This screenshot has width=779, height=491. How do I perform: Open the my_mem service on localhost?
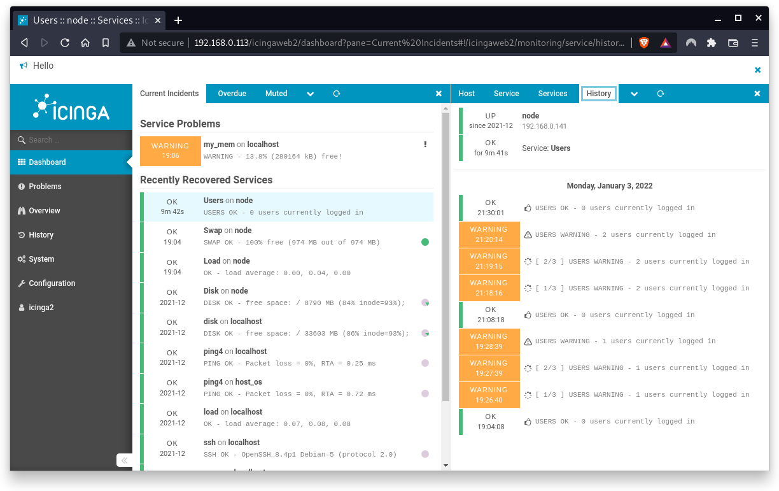219,144
